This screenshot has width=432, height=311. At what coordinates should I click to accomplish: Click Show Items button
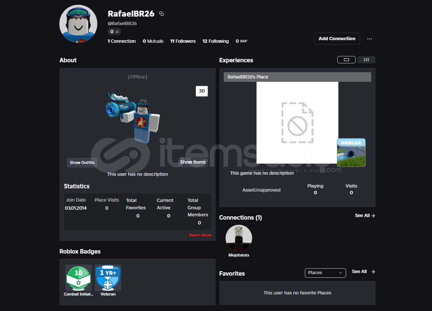point(193,162)
